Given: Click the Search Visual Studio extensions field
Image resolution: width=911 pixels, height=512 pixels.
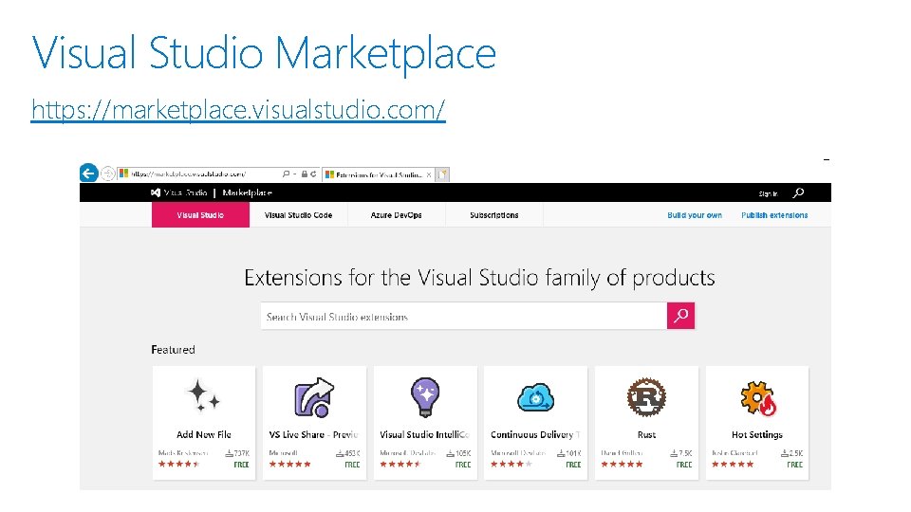Looking at the screenshot, I should 464,317.
